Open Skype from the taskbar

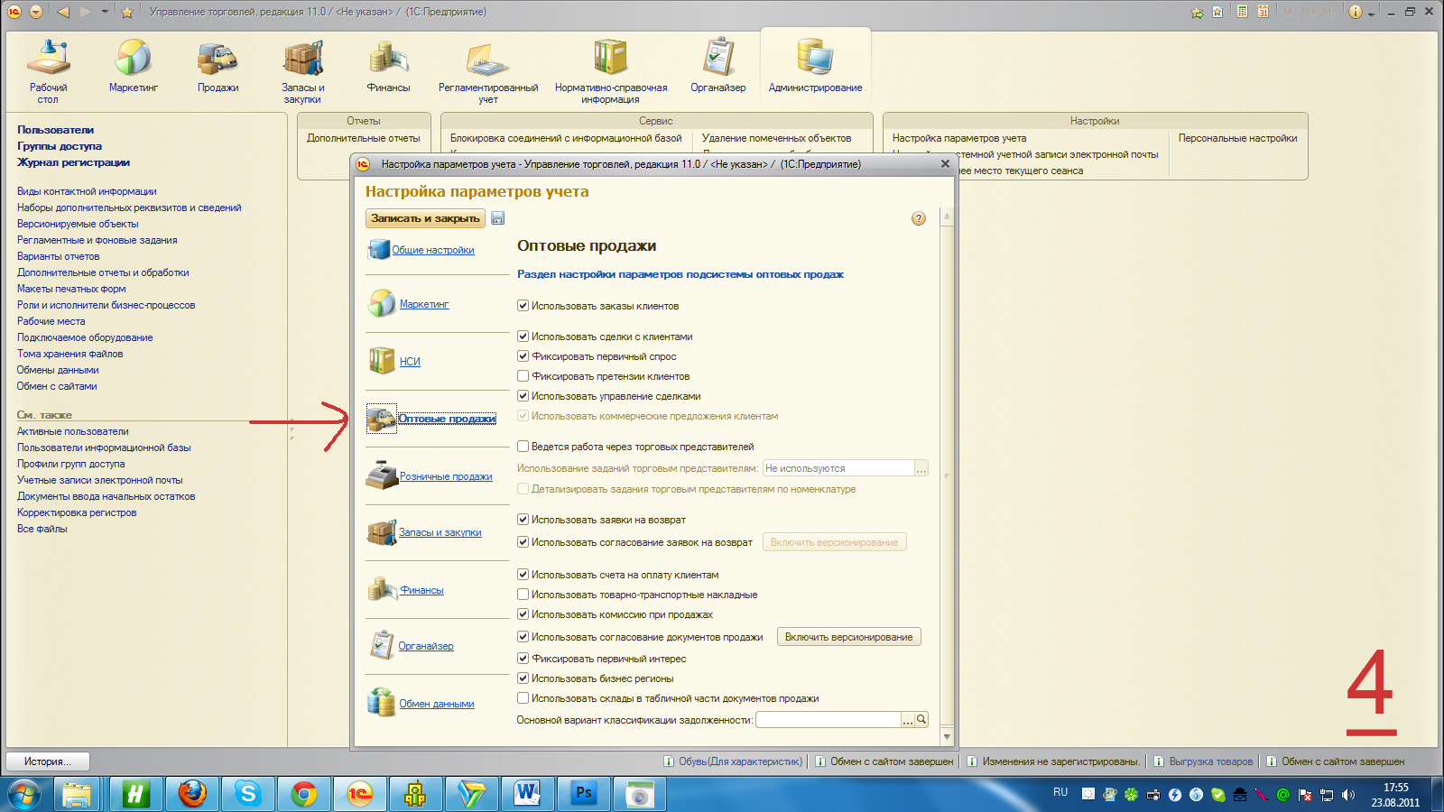pos(248,794)
